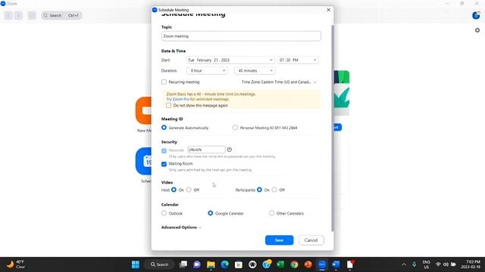Open Word from the taskbar
This screenshot has width=485, height=272.
pyautogui.click(x=336, y=264)
